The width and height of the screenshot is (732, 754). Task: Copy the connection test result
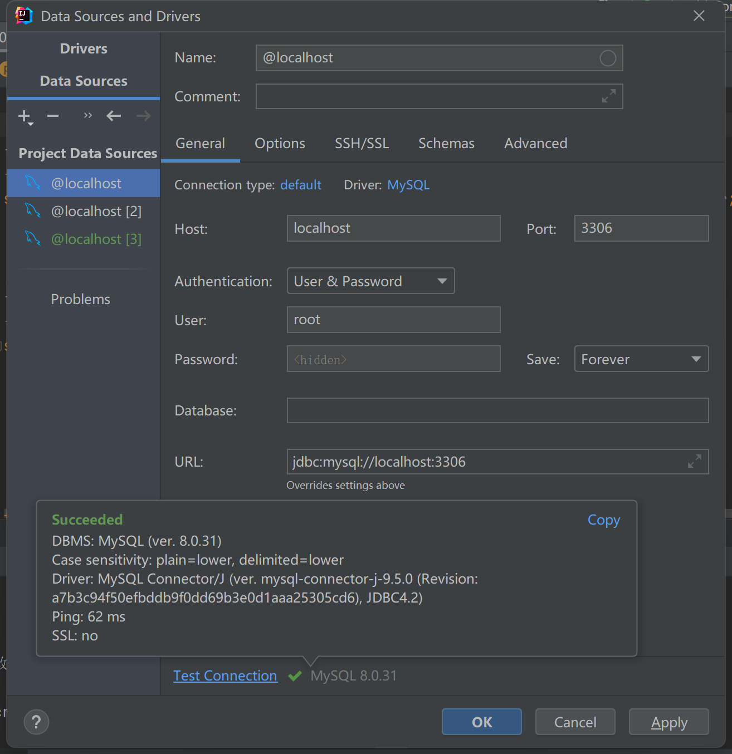[x=604, y=520]
